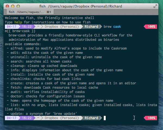Click the window title 'fish /Users/raguay/Dropbox (Personal)/Richard'

point(81,6)
